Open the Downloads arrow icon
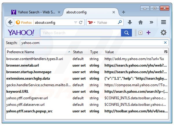This screenshot has width=174, height=126. [x=130, y=22]
